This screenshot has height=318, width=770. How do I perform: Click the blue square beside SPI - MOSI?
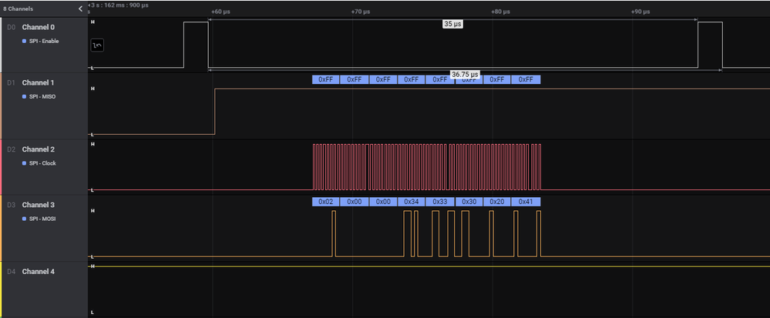click(24, 219)
